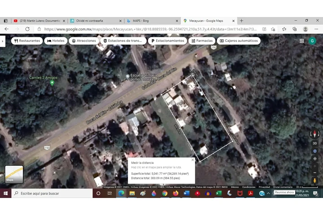Launch Google Chrome from taskbar
Viewport: 323px width, 215px height.
coord(165,193)
